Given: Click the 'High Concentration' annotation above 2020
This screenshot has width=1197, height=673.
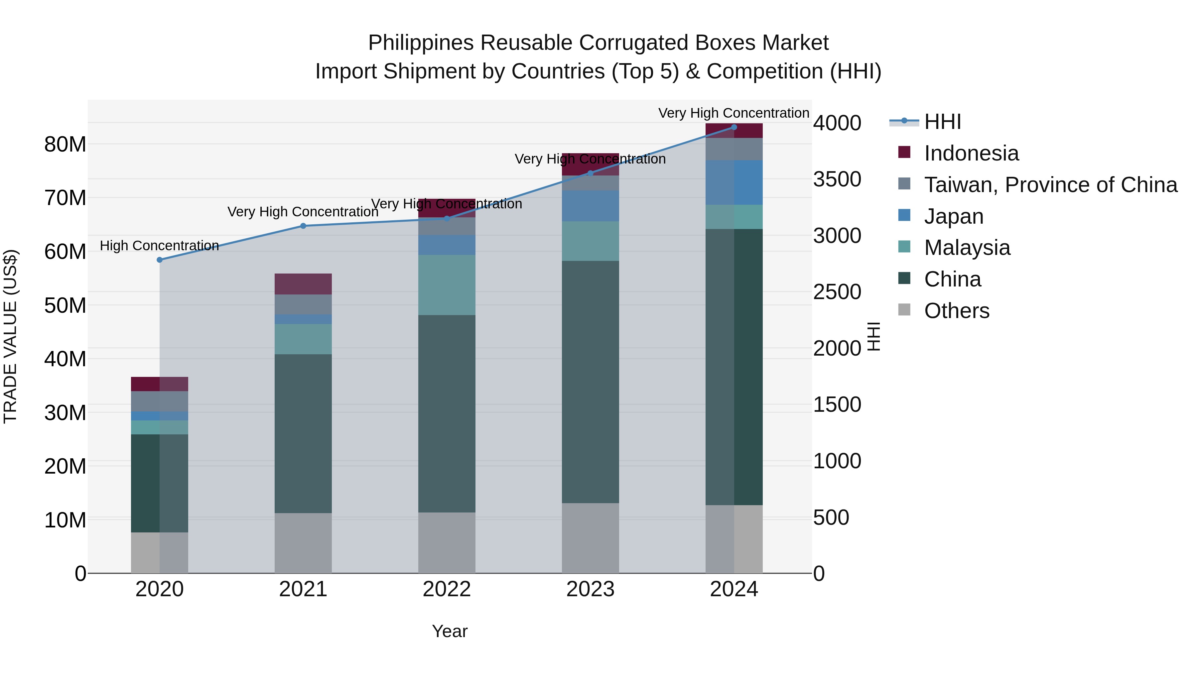Looking at the screenshot, I should tap(159, 245).
